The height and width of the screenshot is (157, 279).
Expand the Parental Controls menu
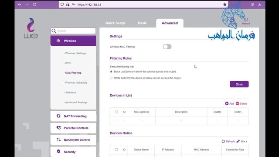[73, 128]
